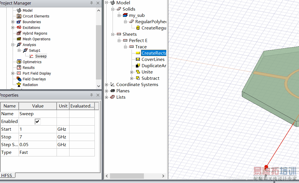Click the Mesh Operations icon

[19, 39]
